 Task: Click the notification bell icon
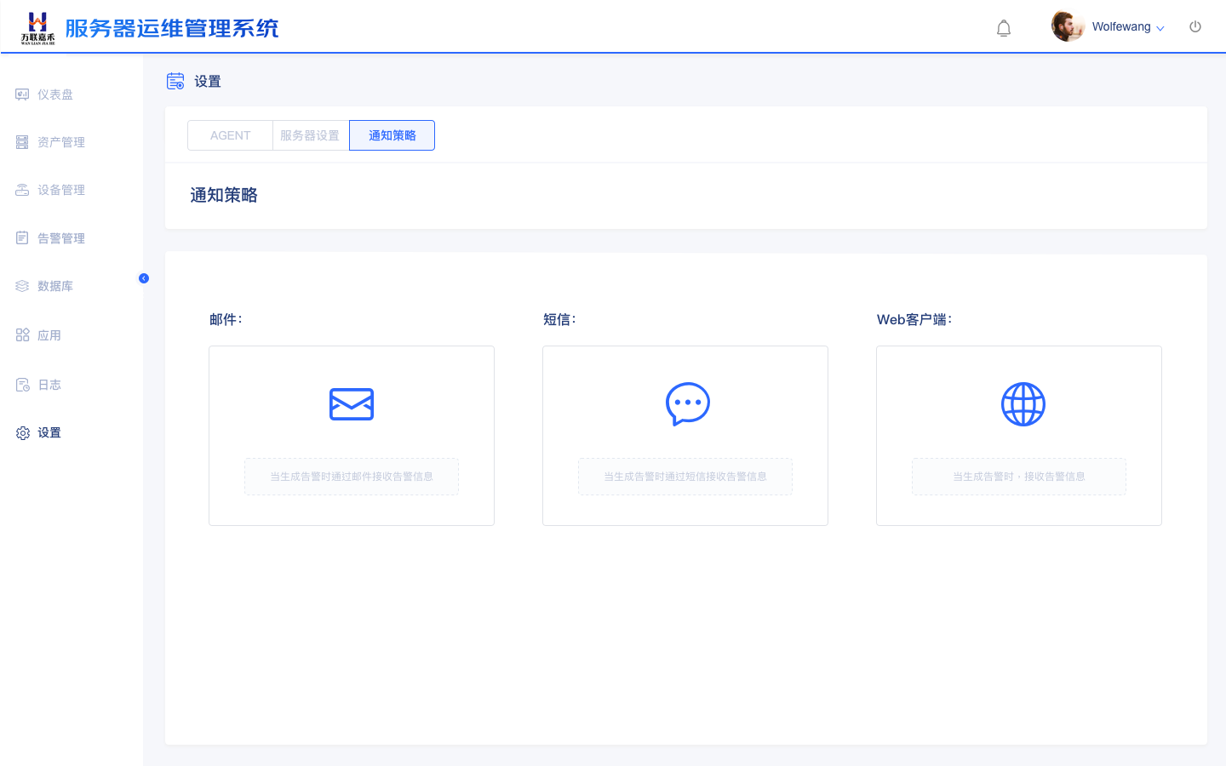tap(1004, 28)
